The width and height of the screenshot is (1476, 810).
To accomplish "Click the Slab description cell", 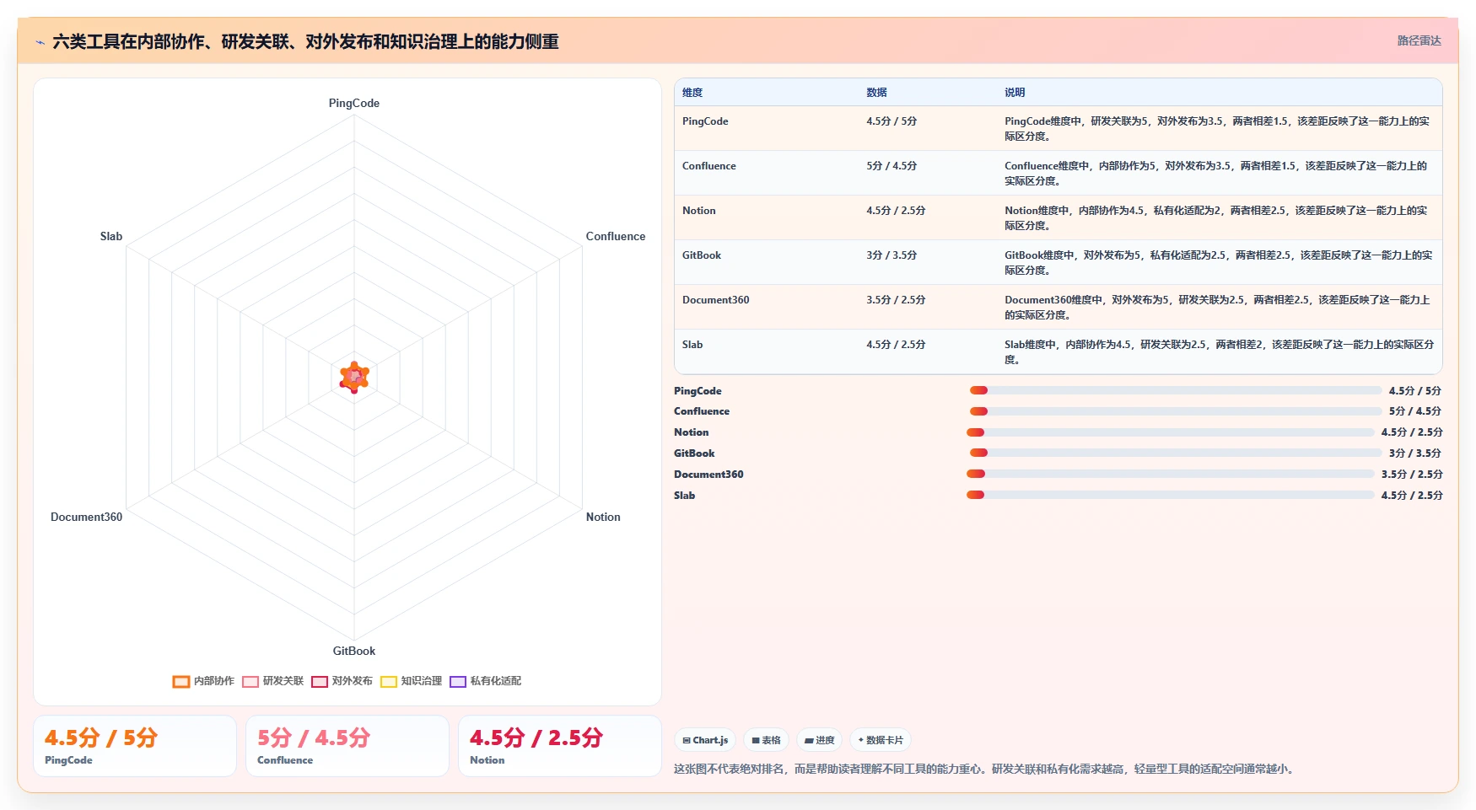I will 1219,351.
